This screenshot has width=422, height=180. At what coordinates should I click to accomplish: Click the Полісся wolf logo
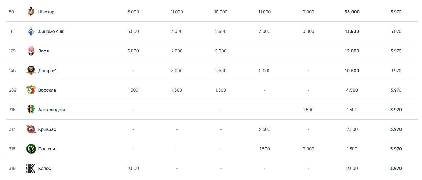(x=31, y=149)
